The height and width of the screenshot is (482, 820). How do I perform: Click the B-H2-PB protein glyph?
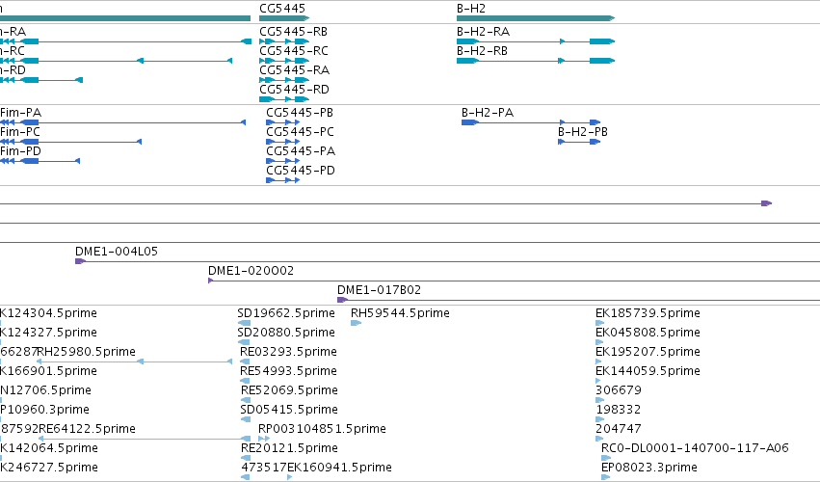click(579, 142)
